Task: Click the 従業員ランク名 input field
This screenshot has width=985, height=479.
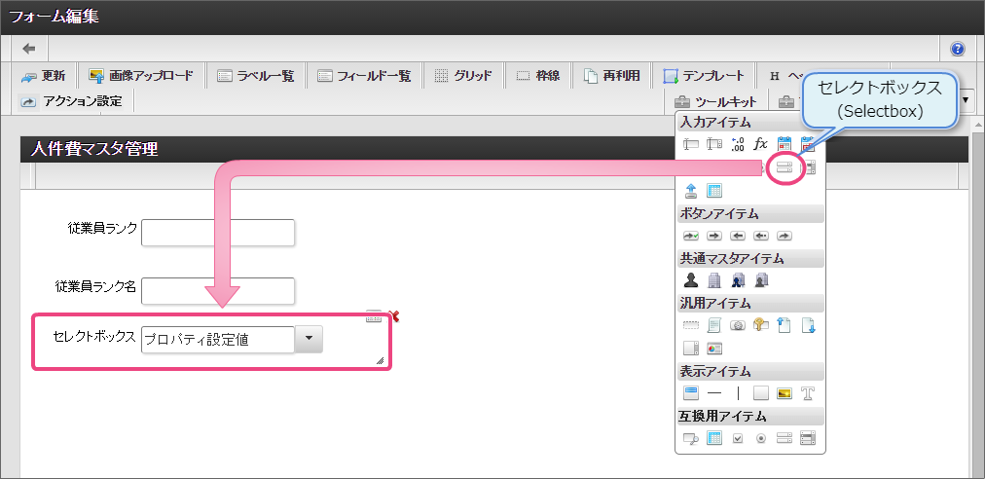Action: [218, 291]
